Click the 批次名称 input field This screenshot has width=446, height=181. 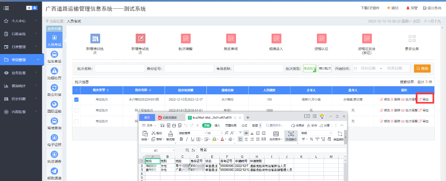pyautogui.click(x=120, y=68)
